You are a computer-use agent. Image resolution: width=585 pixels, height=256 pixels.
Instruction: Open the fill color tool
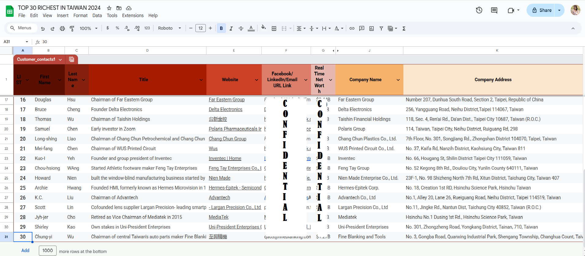click(x=263, y=28)
